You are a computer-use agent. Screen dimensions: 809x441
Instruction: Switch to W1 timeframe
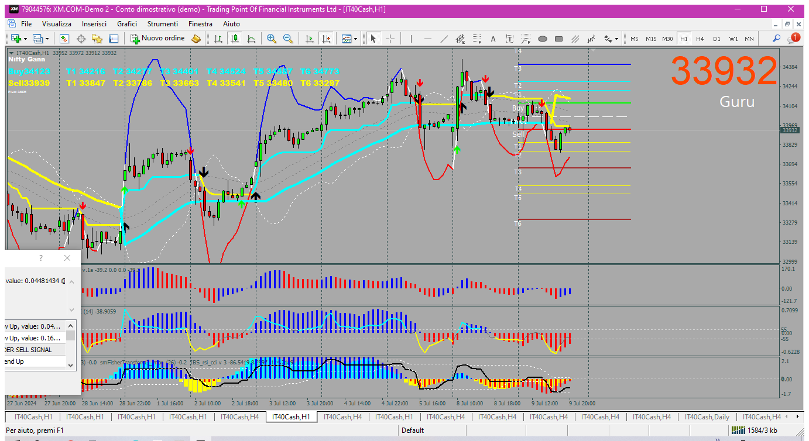click(733, 39)
